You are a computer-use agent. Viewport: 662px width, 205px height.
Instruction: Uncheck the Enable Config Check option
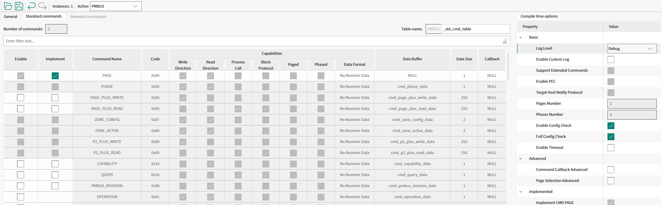pyautogui.click(x=611, y=126)
